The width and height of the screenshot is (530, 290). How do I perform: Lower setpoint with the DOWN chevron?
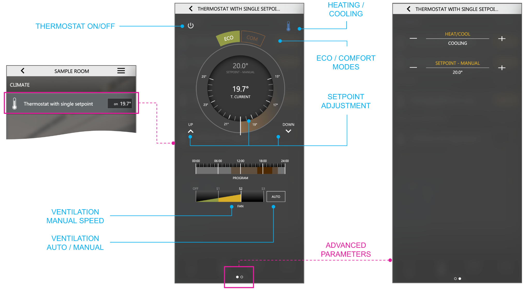coord(288,131)
